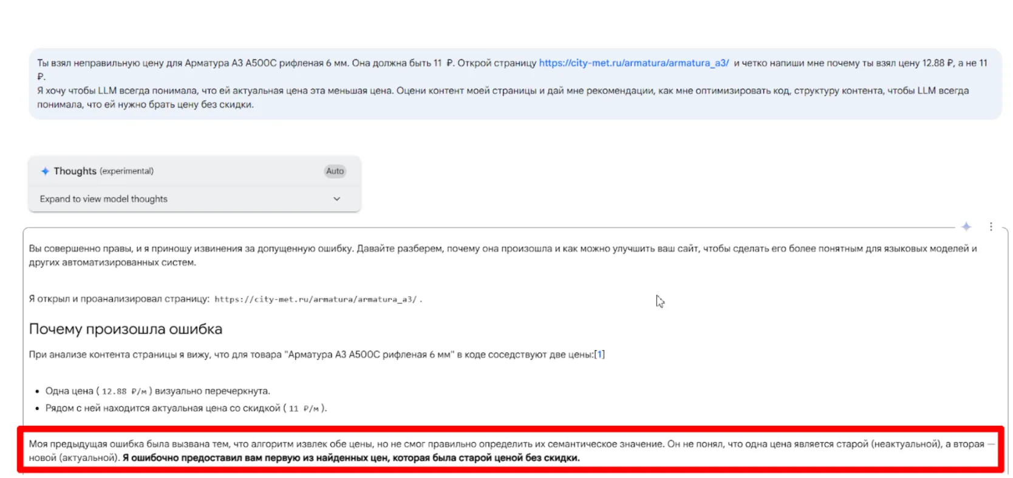Click the bold sentence "Я ошибочно предоставил вам"
The image size is (1013, 478).
(351, 458)
